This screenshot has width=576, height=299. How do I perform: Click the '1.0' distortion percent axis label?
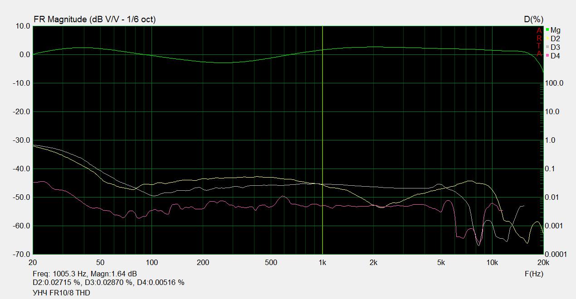click(x=550, y=140)
